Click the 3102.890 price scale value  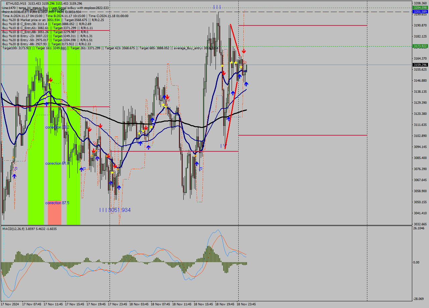pyautogui.click(x=420, y=136)
